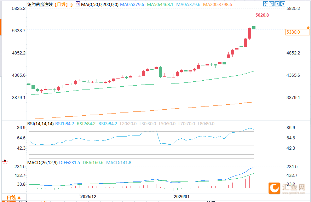Click the red sun icon beside MACD panel
Screen dimensions: 311x202
coord(5,162)
